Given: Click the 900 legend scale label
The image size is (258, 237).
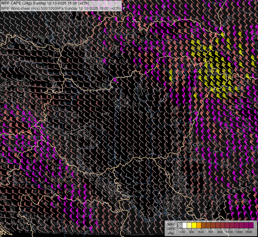Looking at the screenshot, I should (x=220, y=232).
